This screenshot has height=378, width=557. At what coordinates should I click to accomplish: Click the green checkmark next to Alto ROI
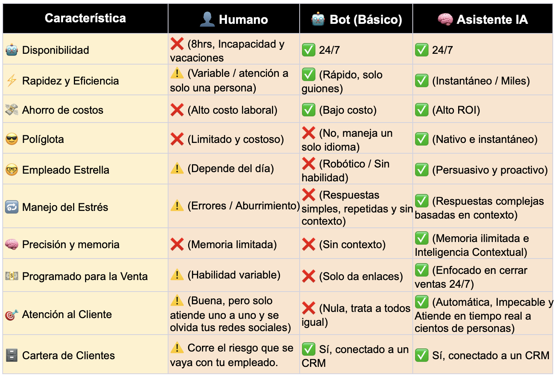pos(422,110)
